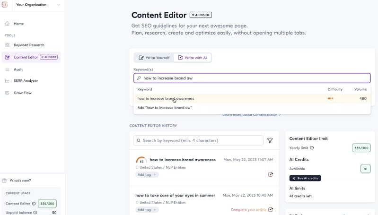The width and height of the screenshot is (378, 215).
Task: Click the Available credits 41 badge
Action: [x=366, y=169]
